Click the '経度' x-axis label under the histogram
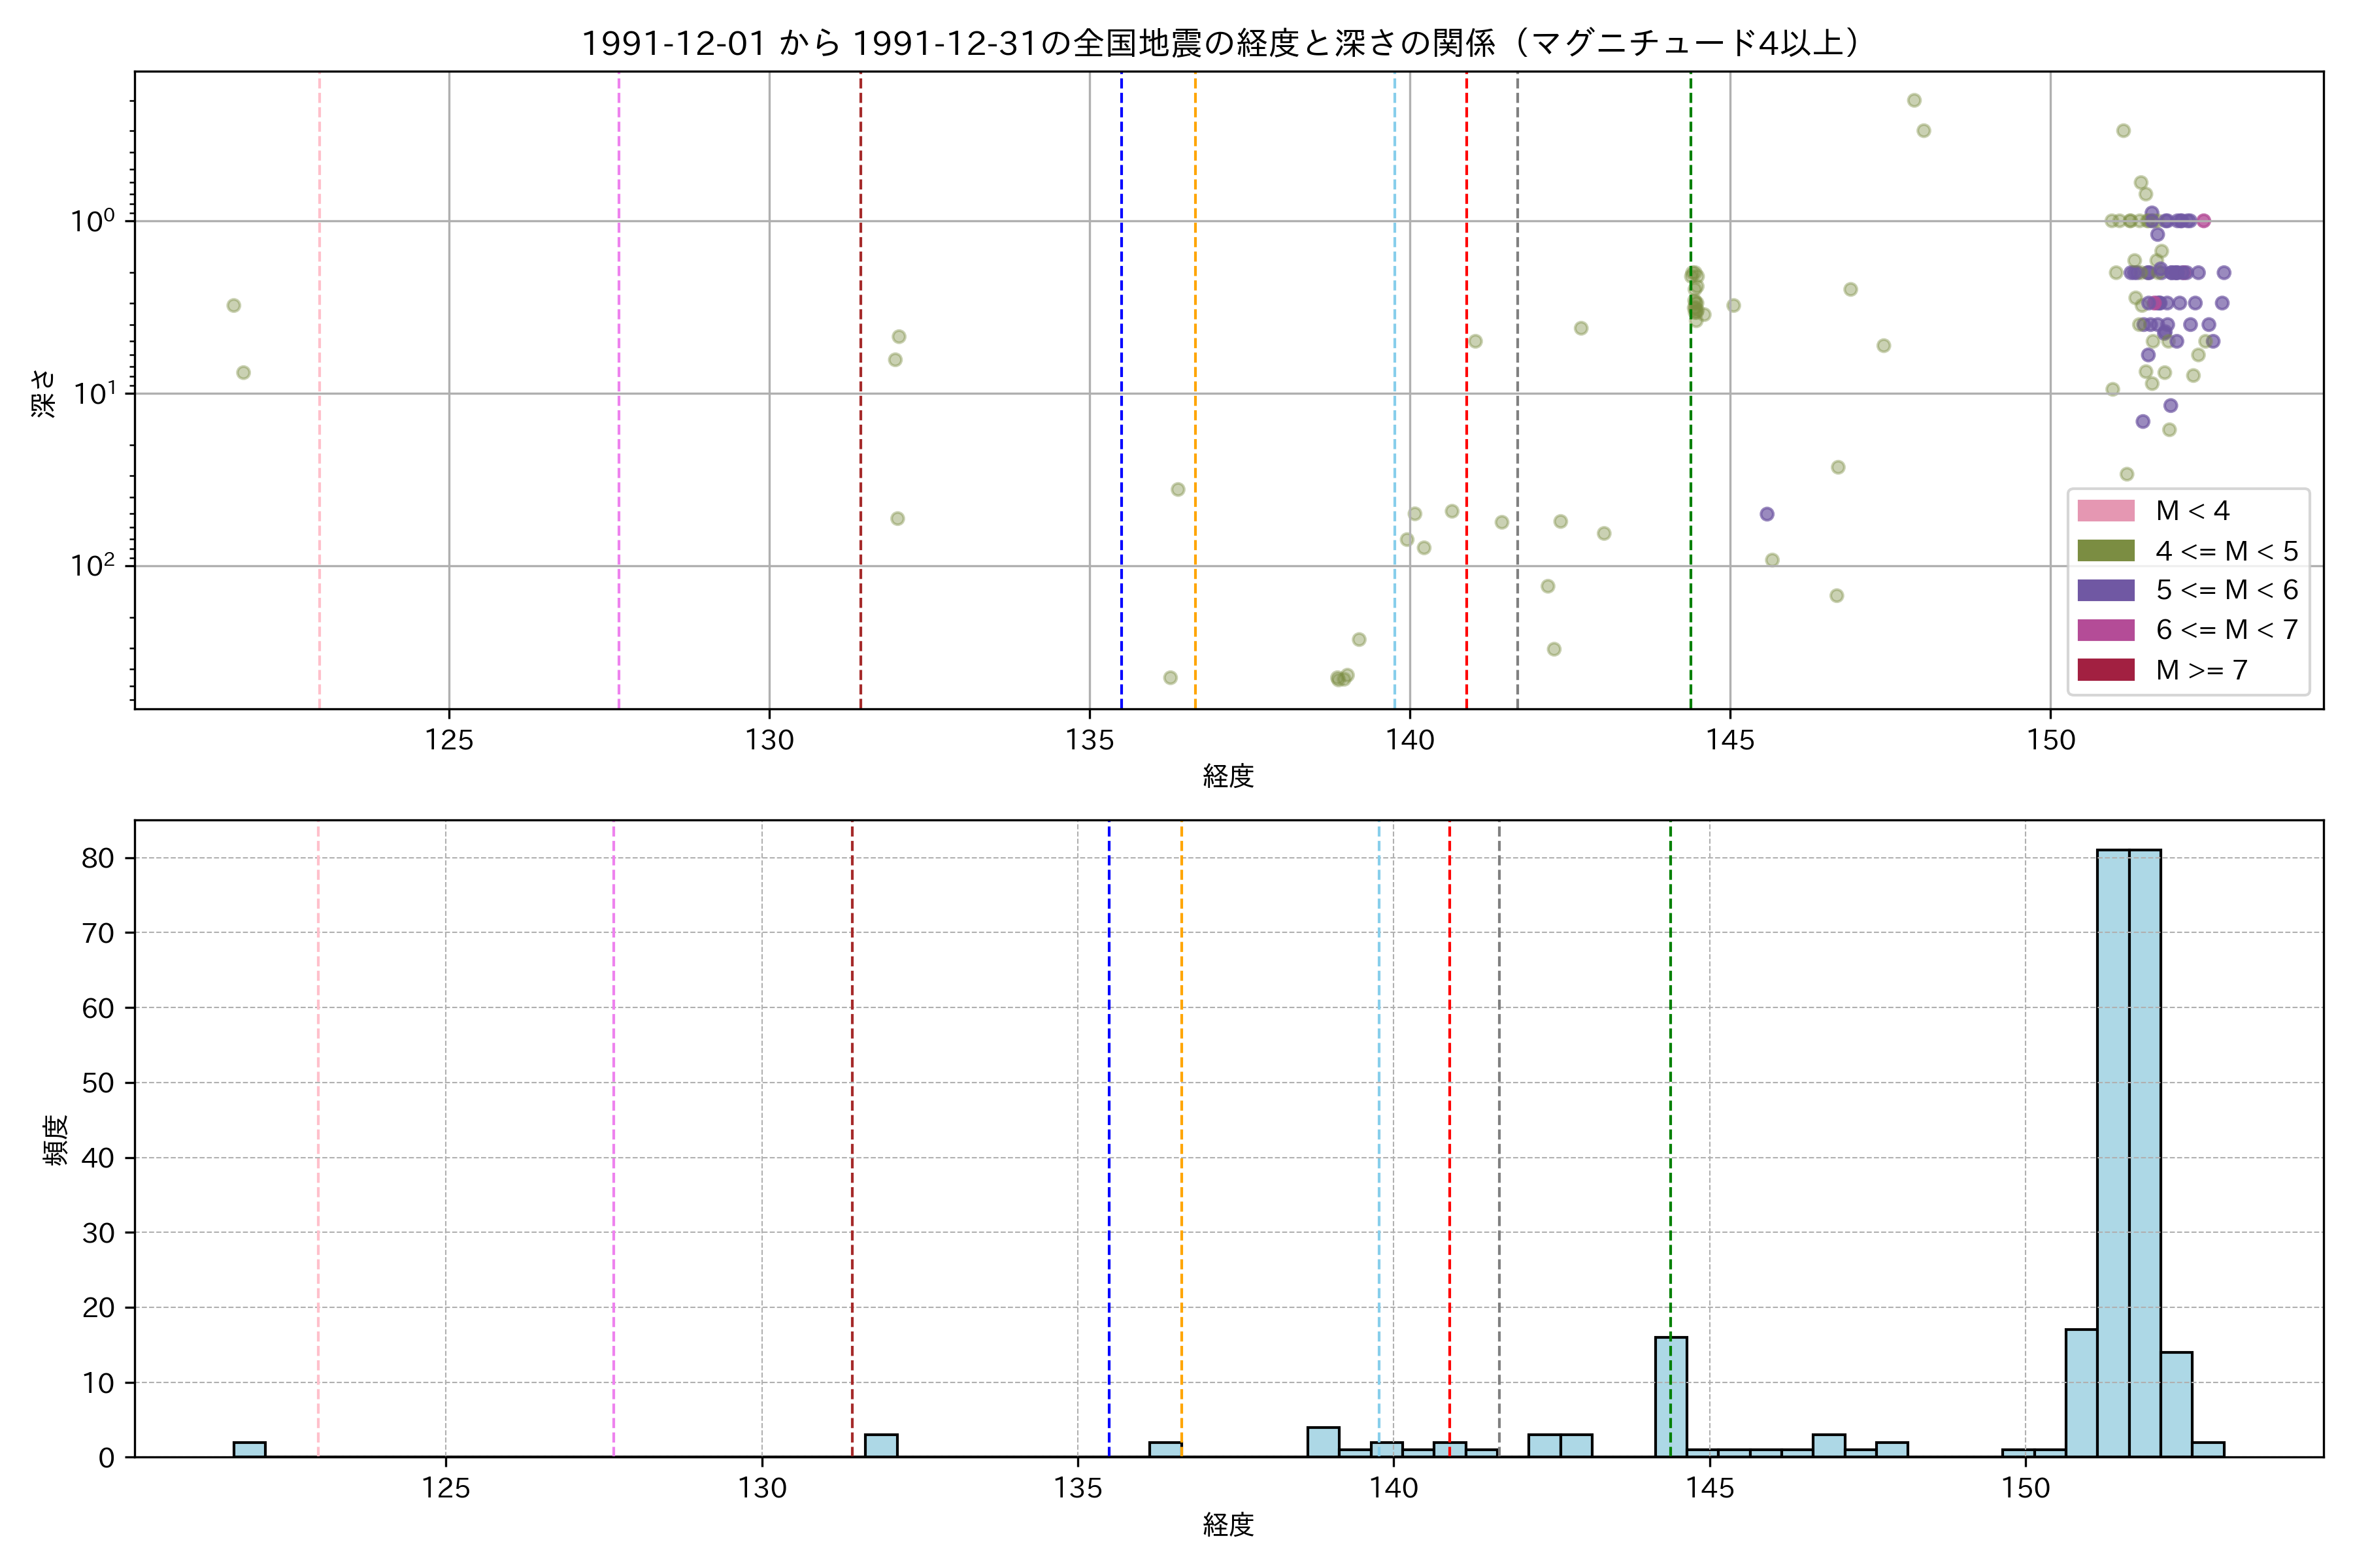Screen dimensions: 2353x1568 [x=1227, y=1524]
